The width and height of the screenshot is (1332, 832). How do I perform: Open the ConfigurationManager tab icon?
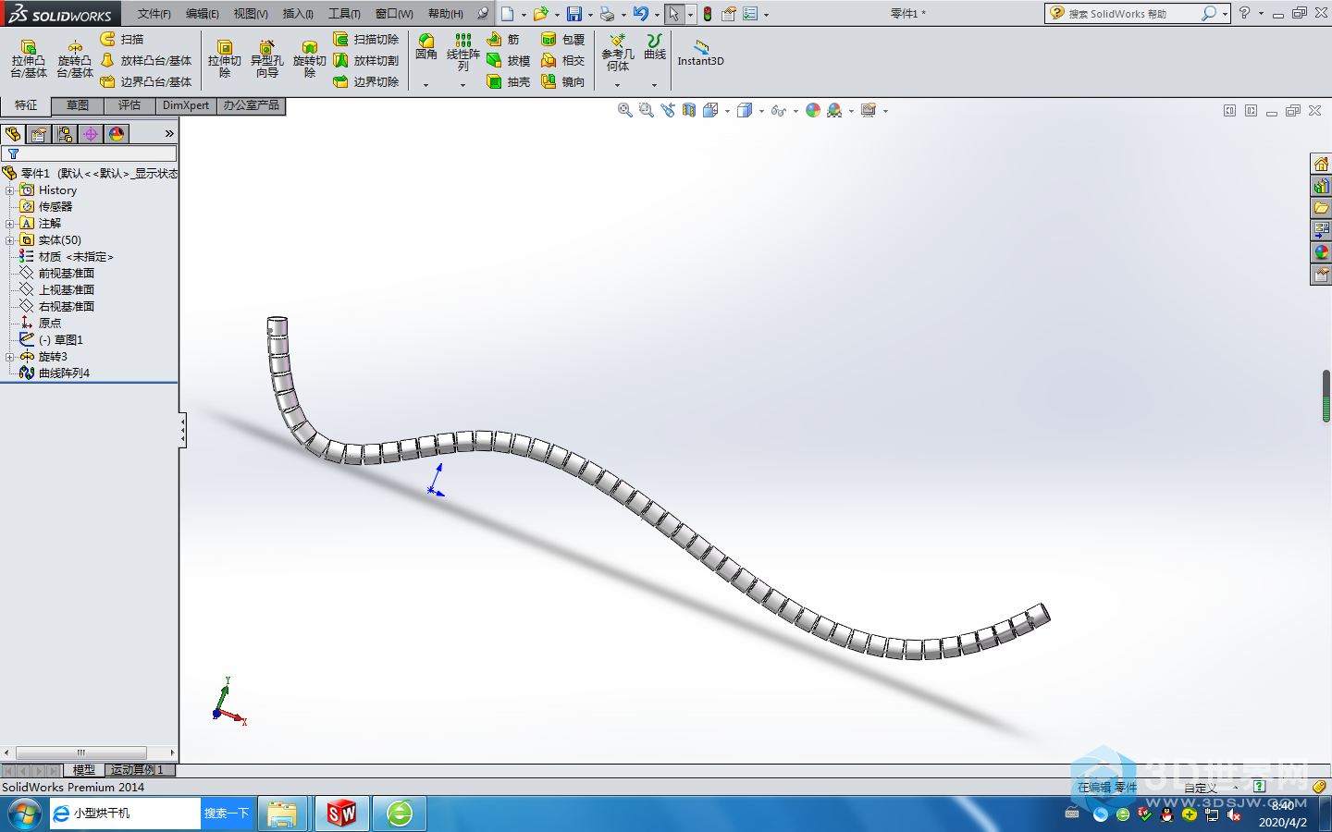(x=65, y=134)
